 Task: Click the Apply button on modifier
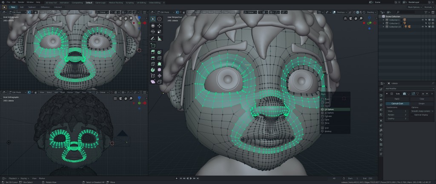[x=397, y=98]
